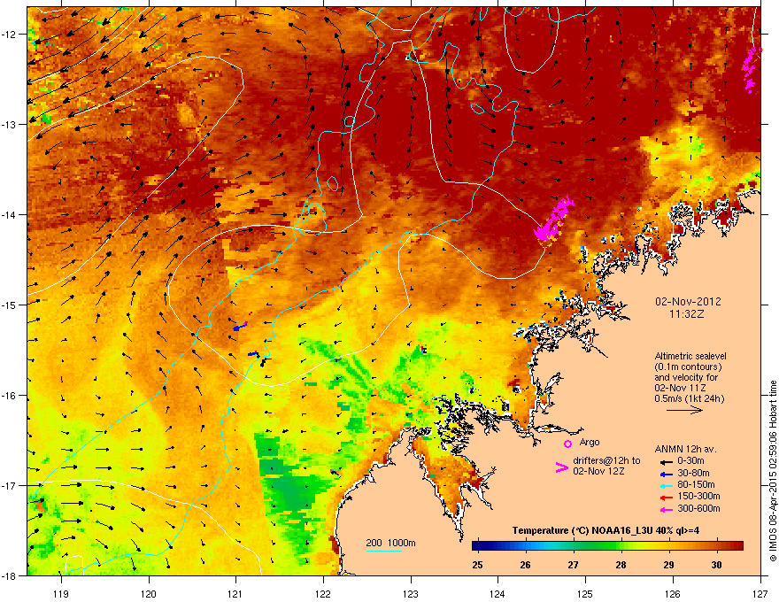Click the '02-Nov 12Z' legend text
779x602 pixels.
pos(598,471)
